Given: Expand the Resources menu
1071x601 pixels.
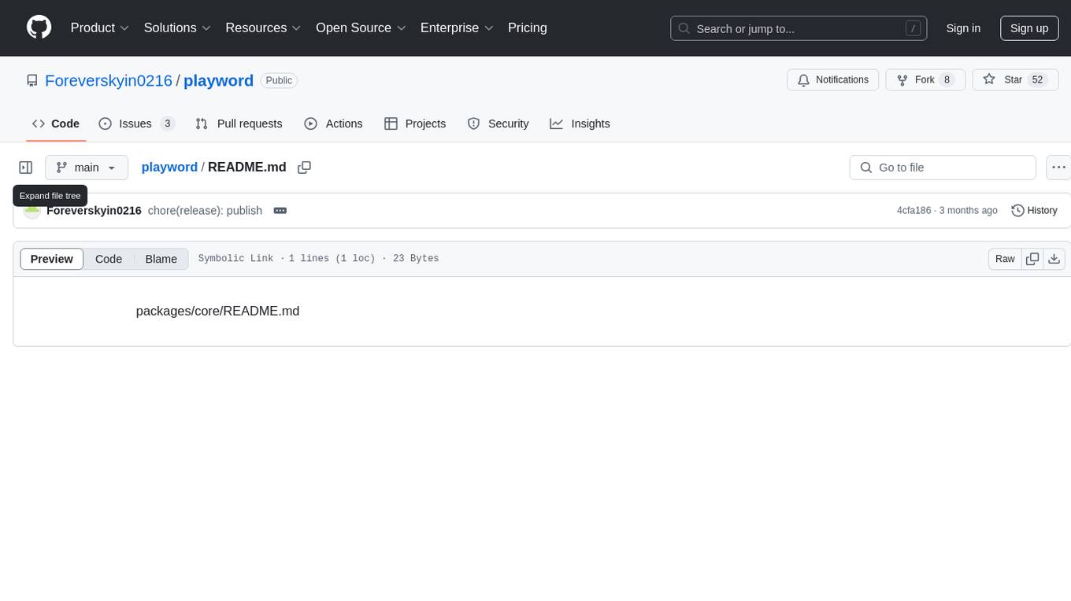Looking at the screenshot, I should 263,28.
